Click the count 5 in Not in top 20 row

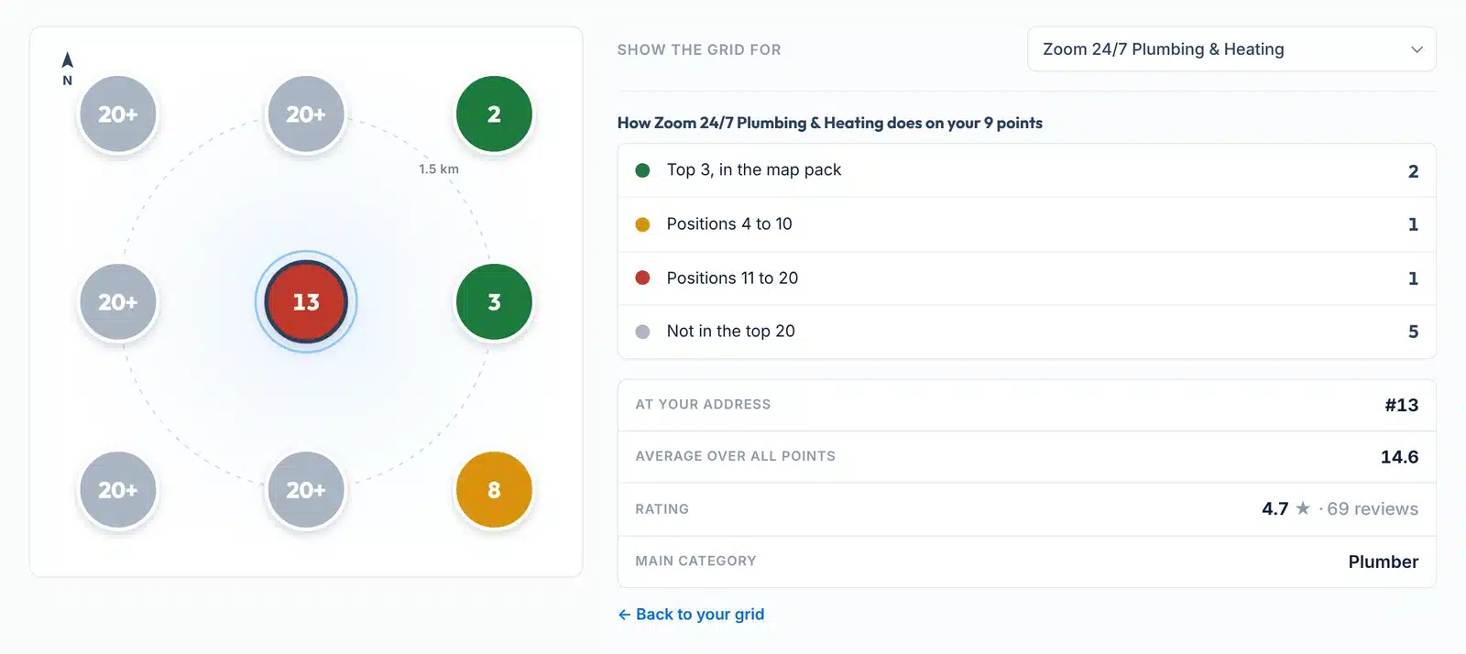(1413, 332)
